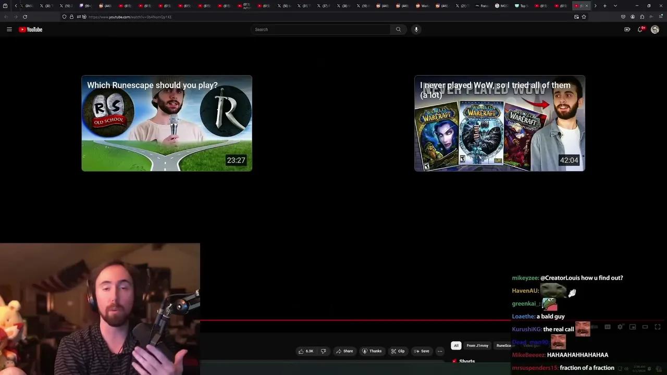Click the magnifier search button
This screenshot has height=375, width=667.
(x=399, y=30)
